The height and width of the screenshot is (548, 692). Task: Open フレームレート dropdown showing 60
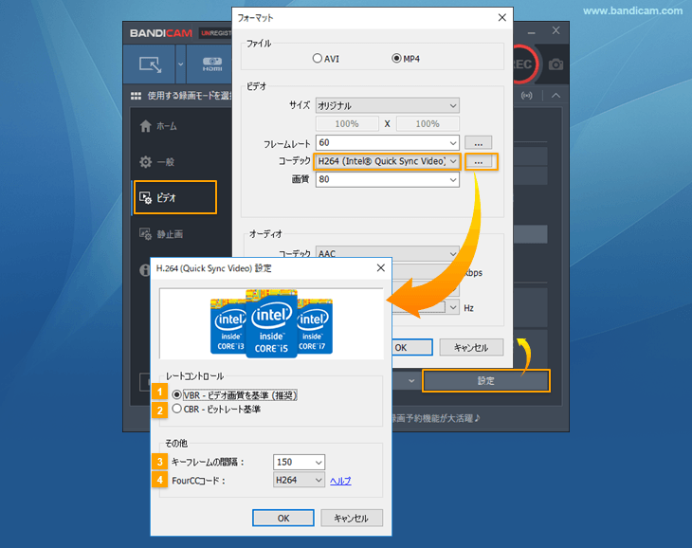388,143
